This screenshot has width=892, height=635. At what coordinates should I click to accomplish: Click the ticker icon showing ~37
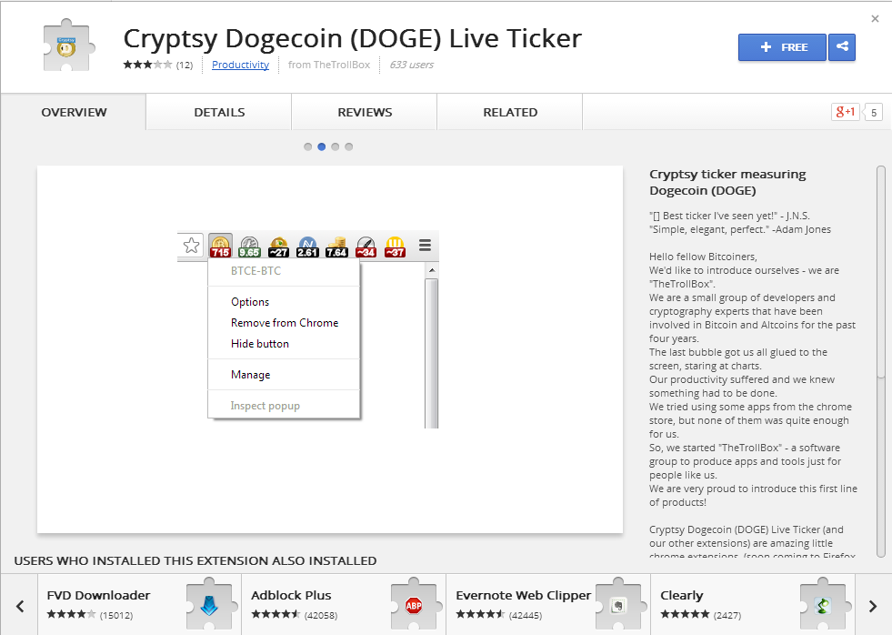[395, 247]
